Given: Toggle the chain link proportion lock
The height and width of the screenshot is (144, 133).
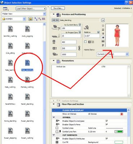Looking at the screenshot, I should tap(79, 48).
